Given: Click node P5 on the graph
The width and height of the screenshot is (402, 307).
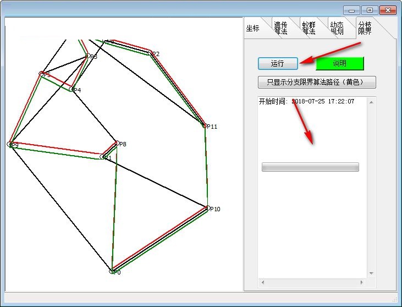Looking at the screenshot, I should pos(41,74).
